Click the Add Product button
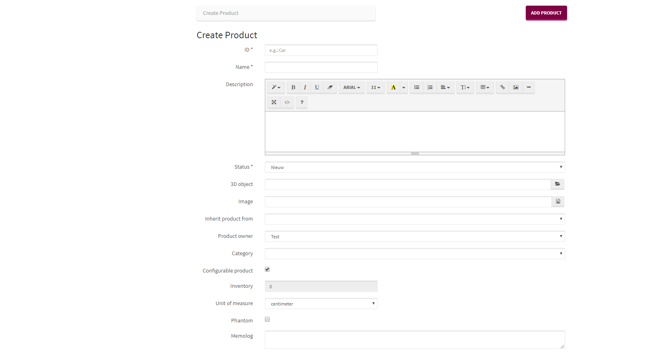The height and width of the screenshot is (355, 671). [x=546, y=13]
